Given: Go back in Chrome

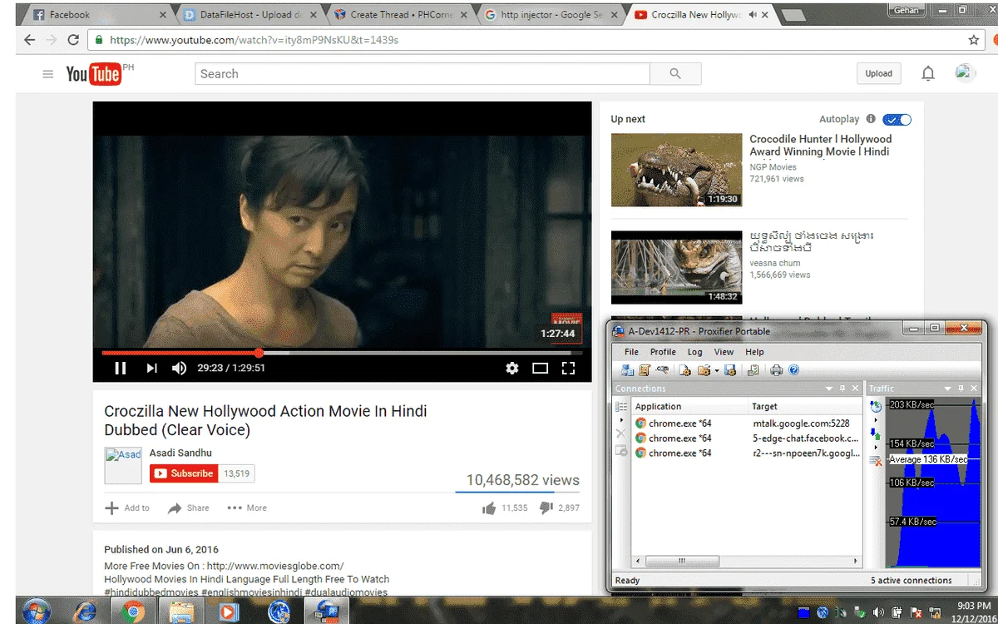Looking at the screenshot, I should (x=30, y=40).
